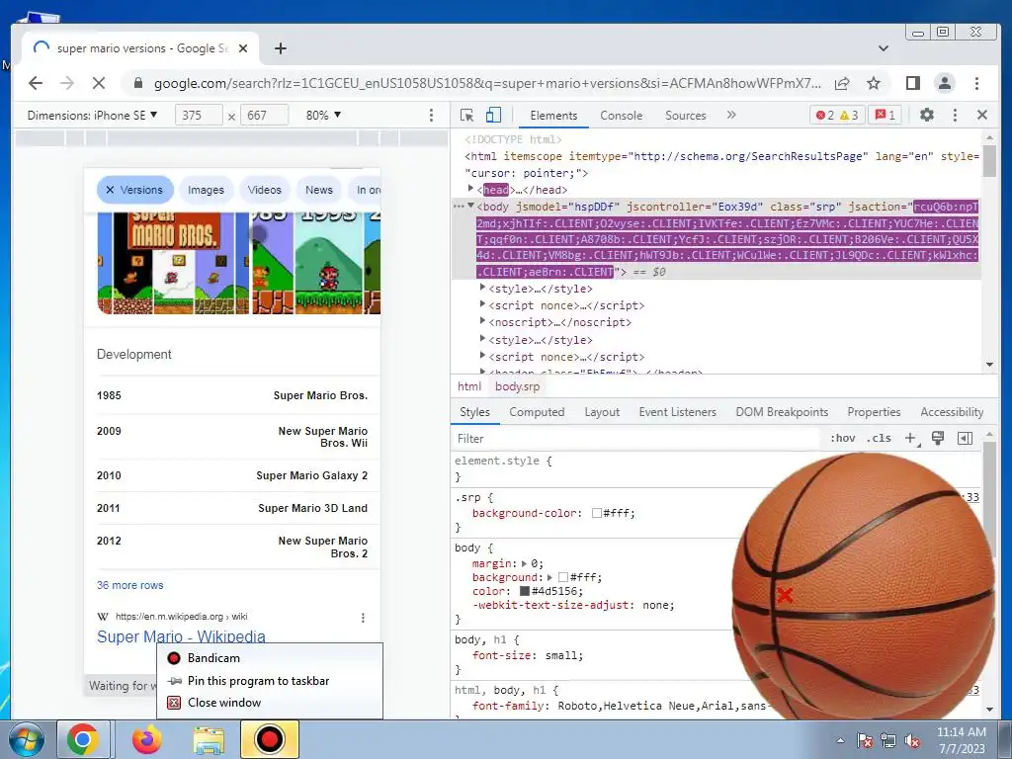Click body background #fff swatch
The height and width of the screenshot is (759, 1012).
pos(562,577)
